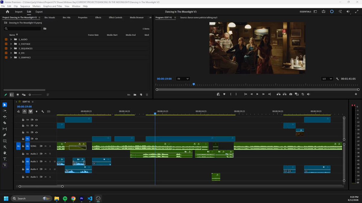Toggle the V4 track eye visibility

tap(37, 120)
